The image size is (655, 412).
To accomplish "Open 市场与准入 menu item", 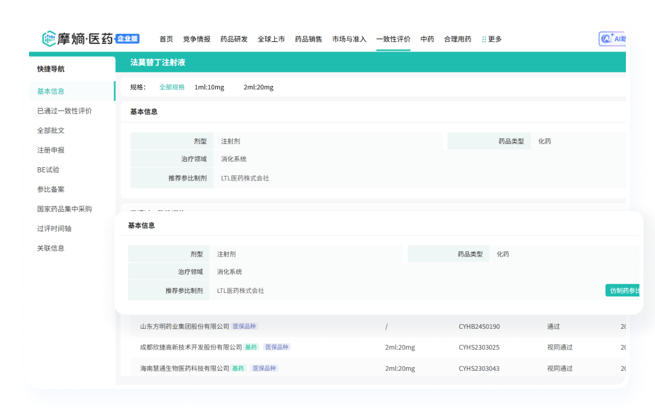I will [x=349, y=39].
